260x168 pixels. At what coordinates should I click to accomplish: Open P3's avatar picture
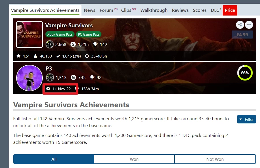point(29,78)
